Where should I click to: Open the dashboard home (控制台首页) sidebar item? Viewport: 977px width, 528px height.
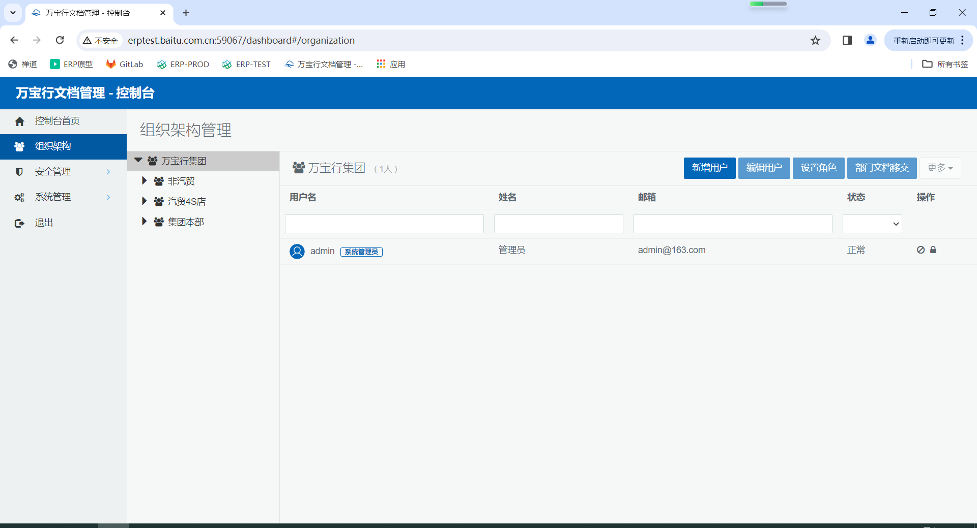pyautogui.click(x=63, y=121)
